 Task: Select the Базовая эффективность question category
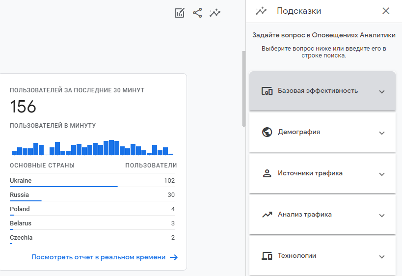(322, 91)
